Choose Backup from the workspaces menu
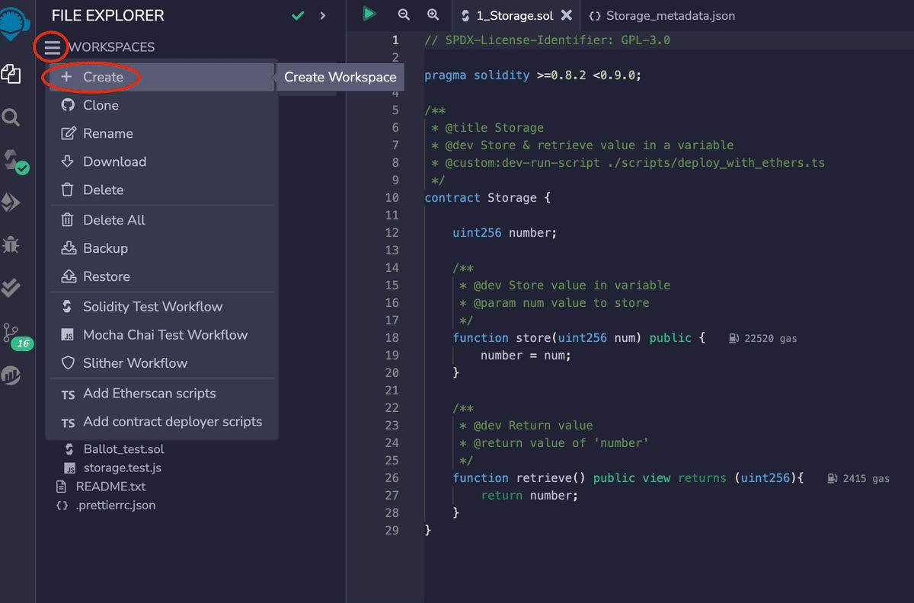The width and height of the screenshot is (914, 603). point(104,247)
